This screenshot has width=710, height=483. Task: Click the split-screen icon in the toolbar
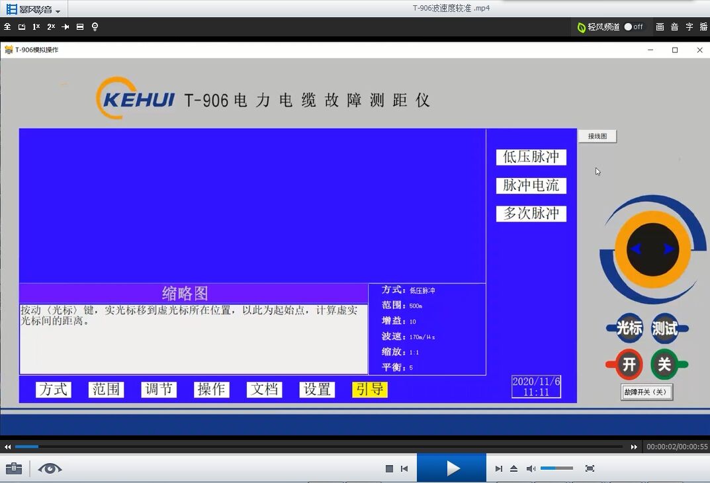tap(79, 27)
